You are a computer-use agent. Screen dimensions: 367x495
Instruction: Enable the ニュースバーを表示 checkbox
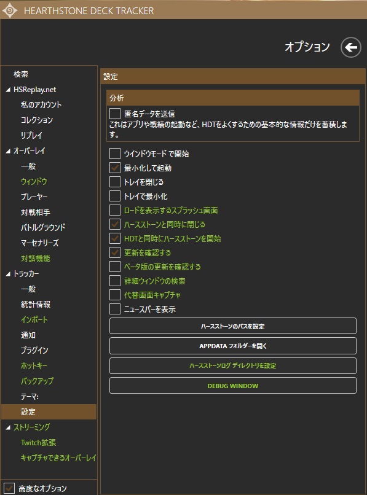[x=115, y=309]
